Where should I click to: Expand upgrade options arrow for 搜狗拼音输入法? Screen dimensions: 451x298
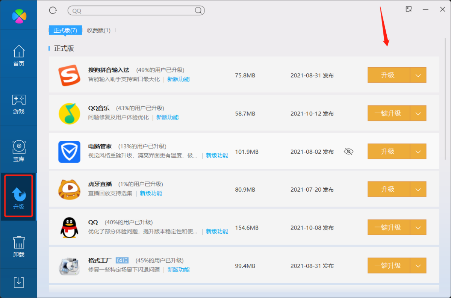[418, 75]
